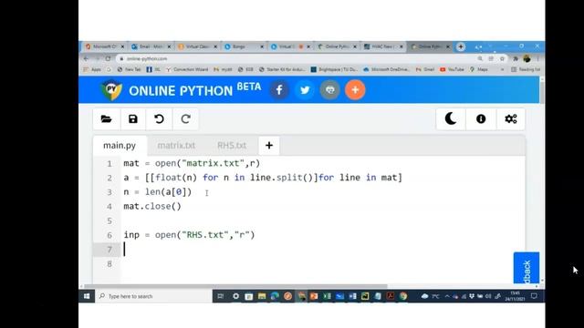Image resolution: width=584 pixels, height=328 pixels.
Task: Open the Apps bookmarks shortcut
Action: click(x=92, y=69)
